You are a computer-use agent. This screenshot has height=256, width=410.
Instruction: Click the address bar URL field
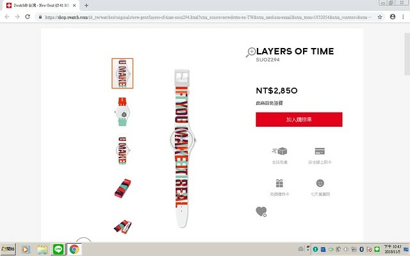tap(208, 17)
